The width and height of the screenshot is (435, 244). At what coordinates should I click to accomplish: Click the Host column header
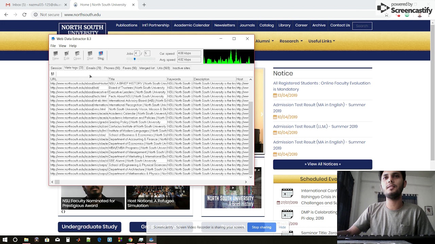pyautogui.click(x=242, y=79)
